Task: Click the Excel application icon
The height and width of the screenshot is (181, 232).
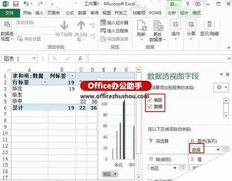Action: (6, 4)
